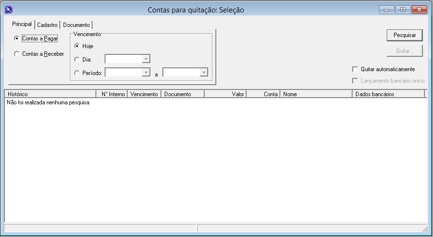
Task: Click the 'Não foi realizada nenhuma pesquisa' message
Action: [48, 102]
